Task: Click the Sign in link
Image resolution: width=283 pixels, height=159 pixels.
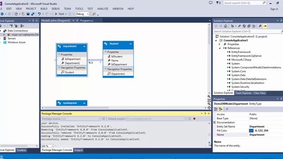Action: (274, 9)
